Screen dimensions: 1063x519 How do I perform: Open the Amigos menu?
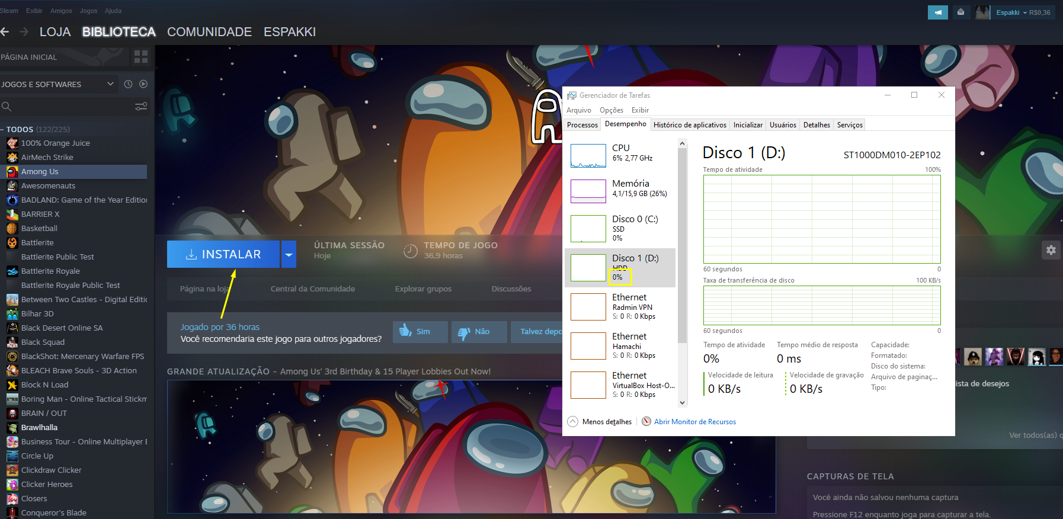61,11
